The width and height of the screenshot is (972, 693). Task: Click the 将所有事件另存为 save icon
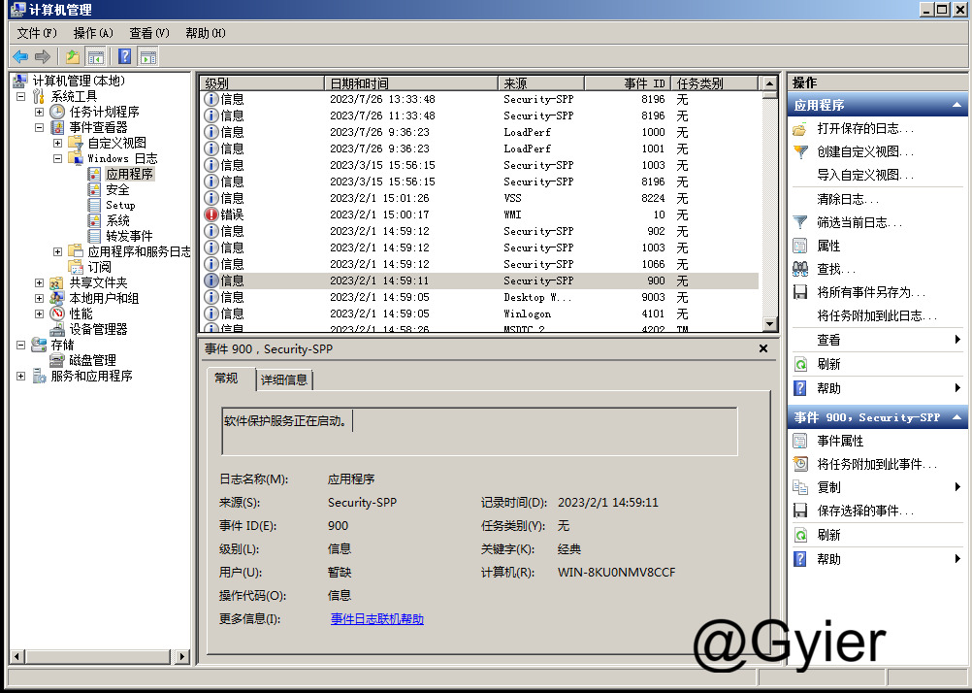[800, 292]
